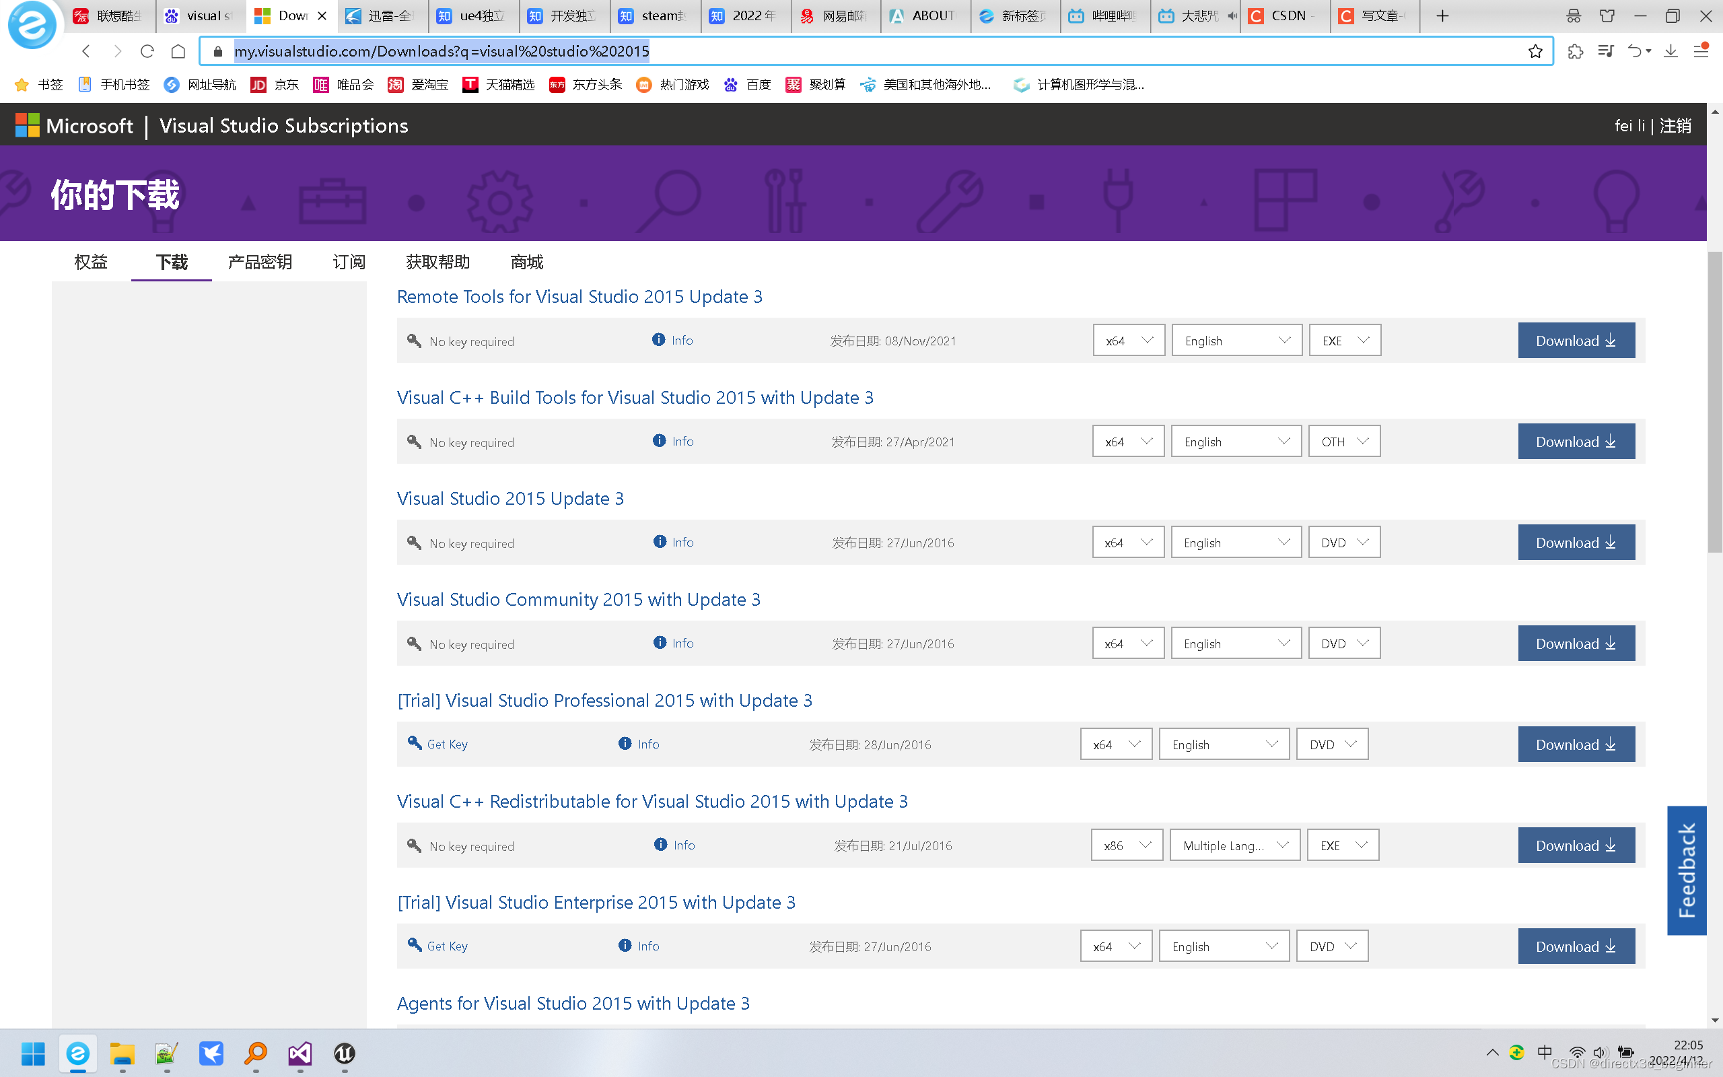Open the vertical Feedback side button
1723x1077 pixels.
pos(1686,870)
